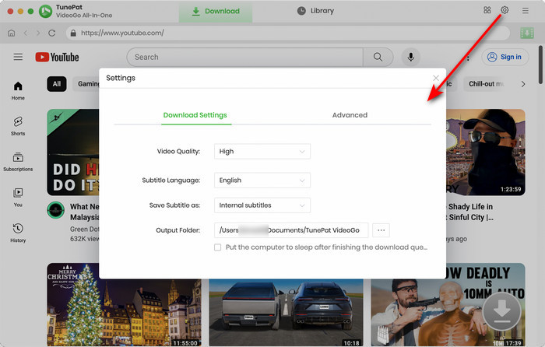Switch to the Download Settings tab
The width and height of the screenshot is (545, 347).
coord(195,115)
